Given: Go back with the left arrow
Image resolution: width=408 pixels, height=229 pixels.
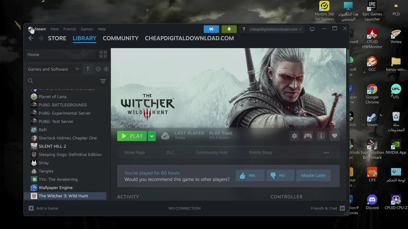Looking at the screenshot, I should click(x=31, y=38).
